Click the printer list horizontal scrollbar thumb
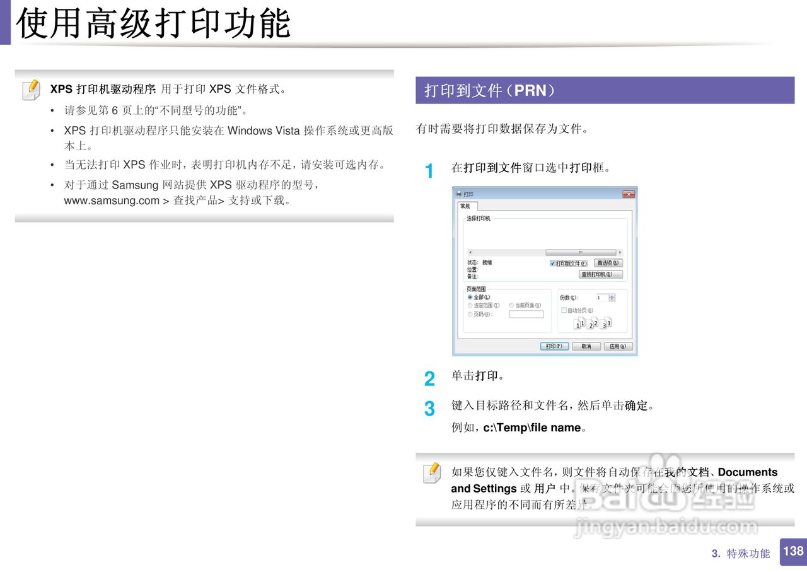 pyautogui.click(x=581, y=252)
